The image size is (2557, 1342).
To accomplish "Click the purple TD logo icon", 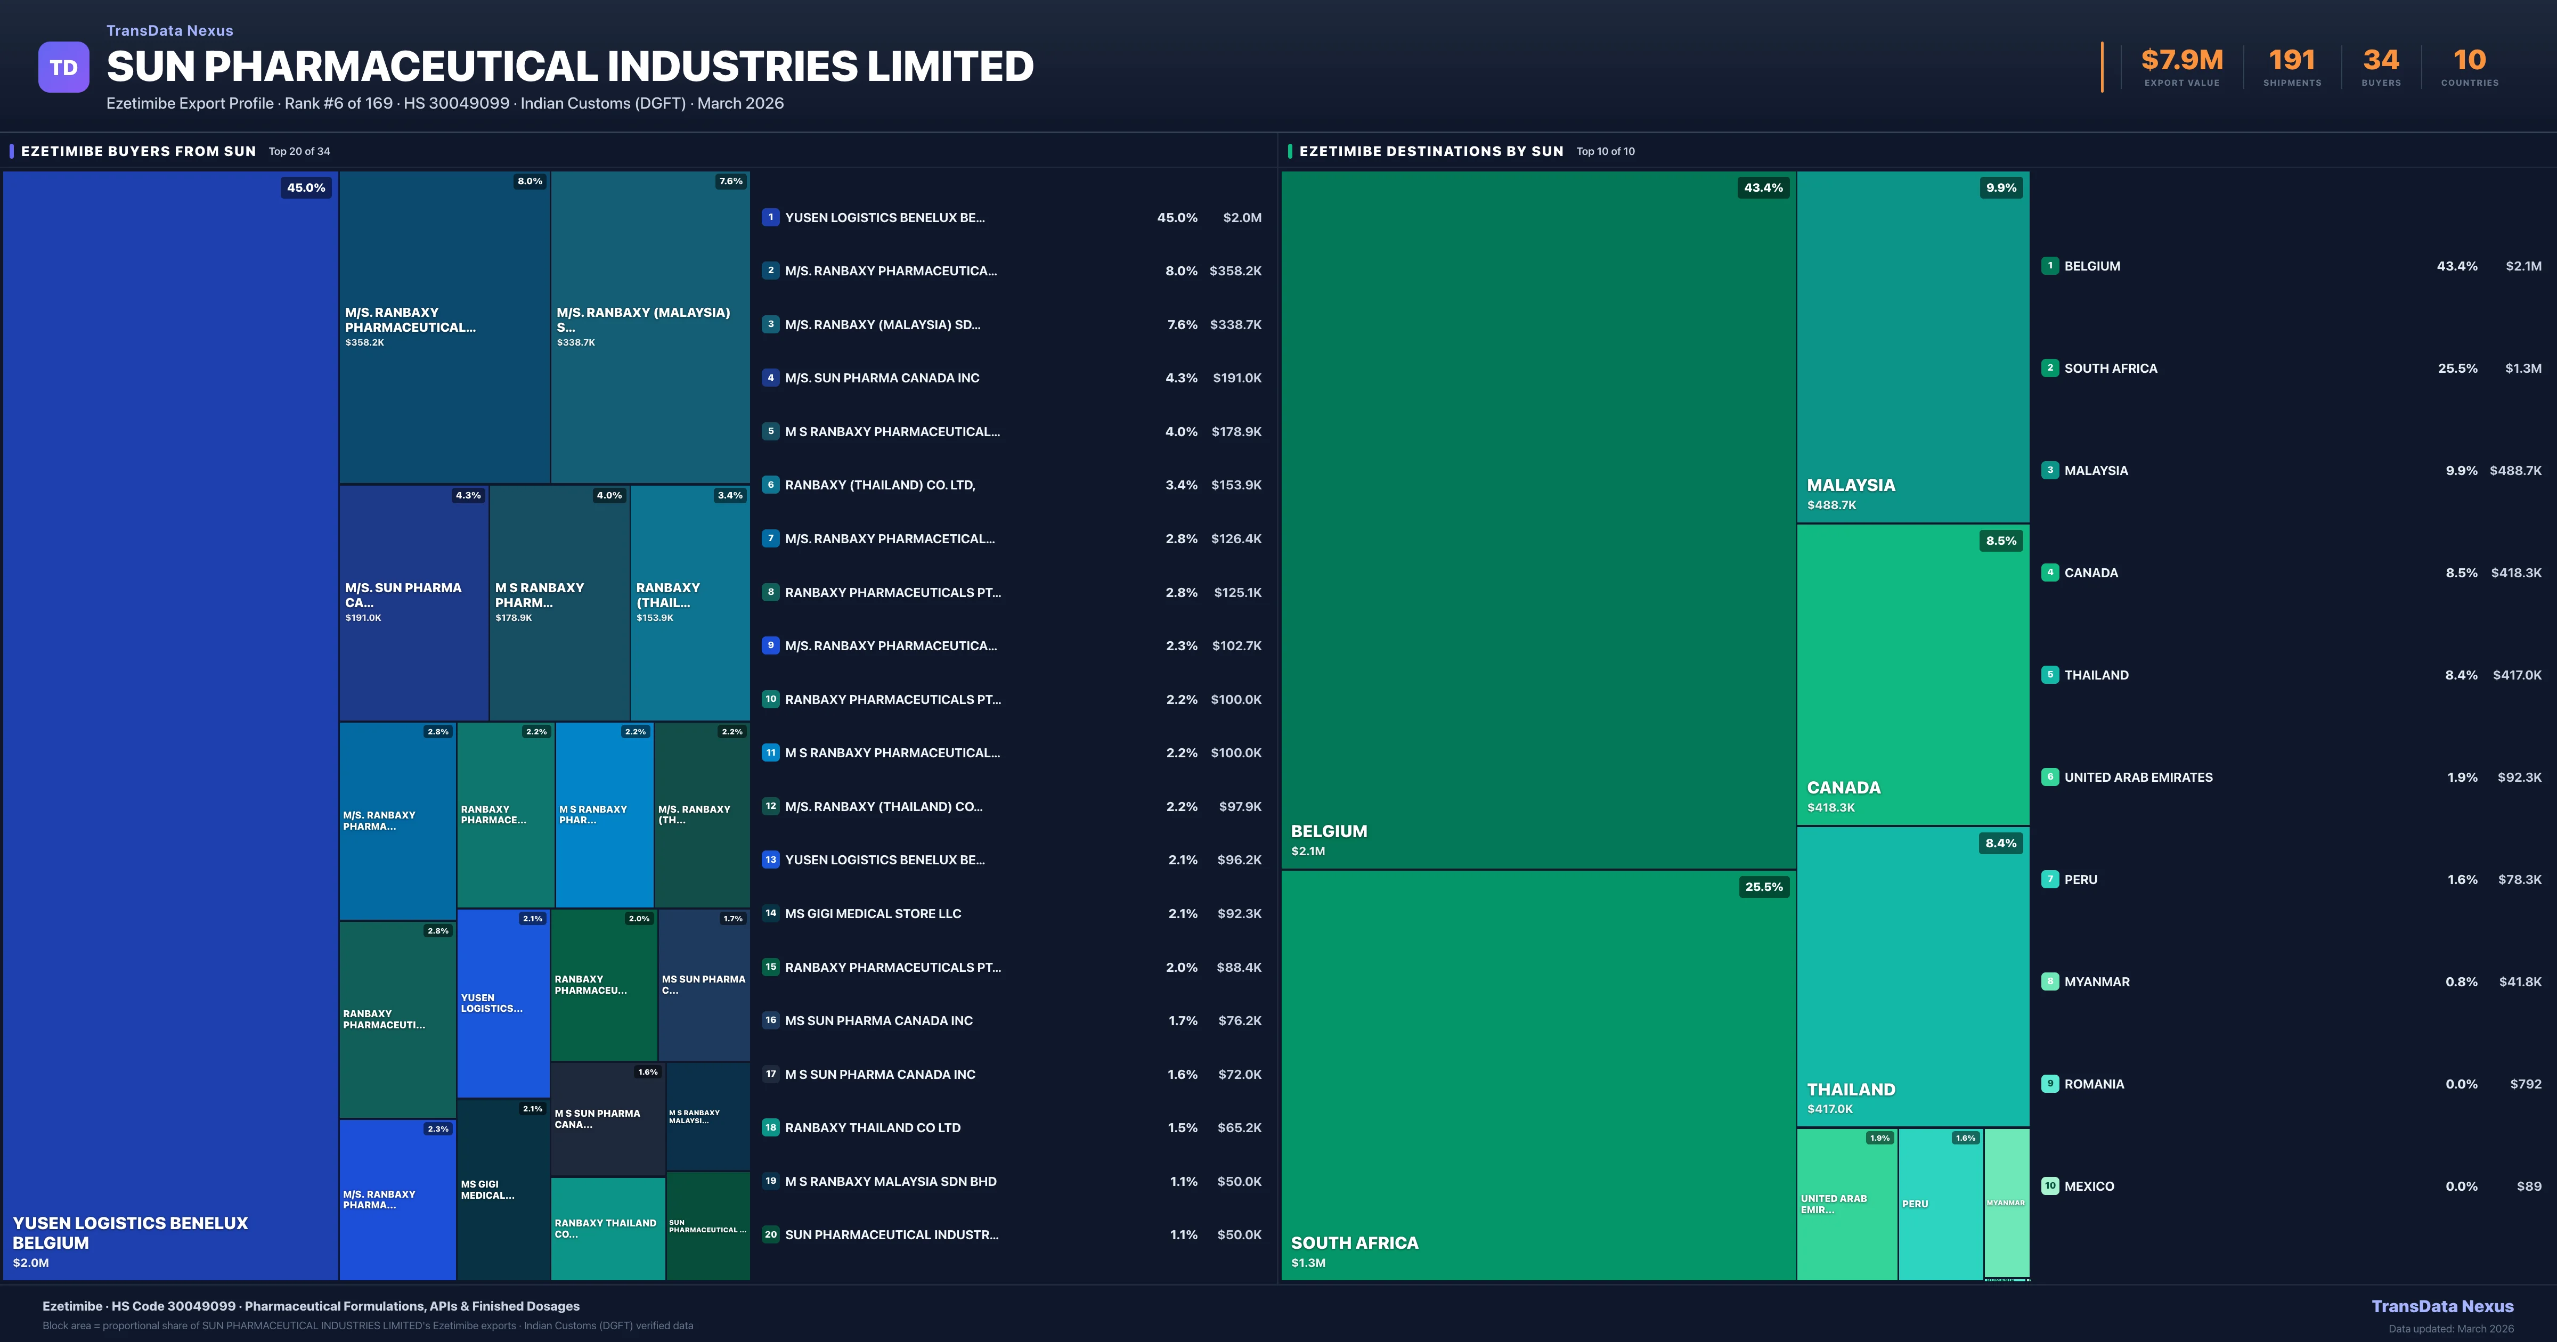I will click(x=63, y=68).
